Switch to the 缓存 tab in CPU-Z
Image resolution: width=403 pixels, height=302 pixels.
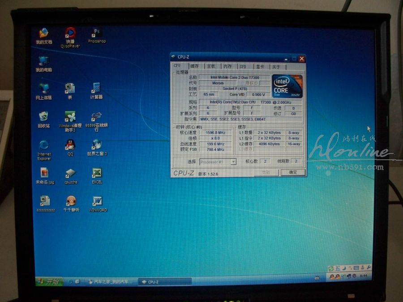[x=197, y=66]
